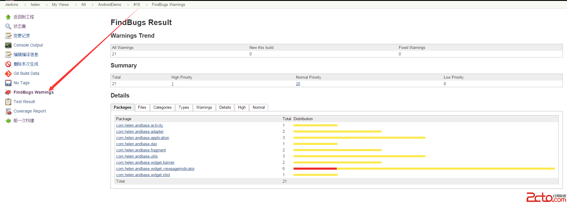Click build #18 in the breadcrumb
This screenshot has width=567, height=205.
point(137,5)
